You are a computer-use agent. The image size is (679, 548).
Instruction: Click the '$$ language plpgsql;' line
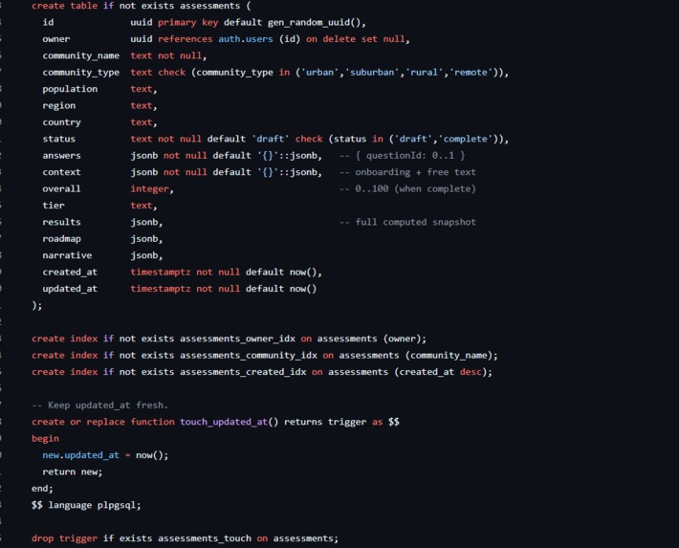(86, 505)
